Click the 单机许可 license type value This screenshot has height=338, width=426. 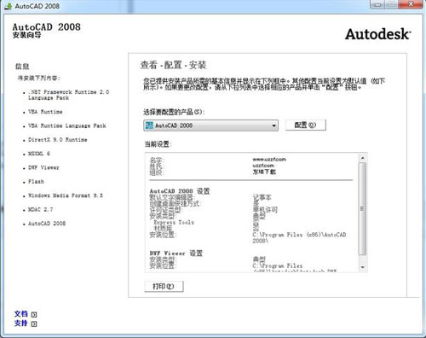pos(265,210)
